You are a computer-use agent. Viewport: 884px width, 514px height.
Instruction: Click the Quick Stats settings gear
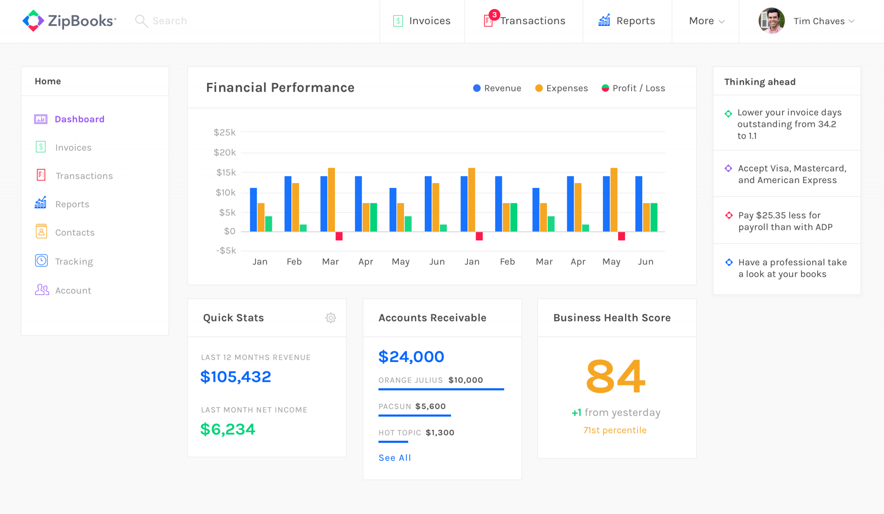[331, 317]
